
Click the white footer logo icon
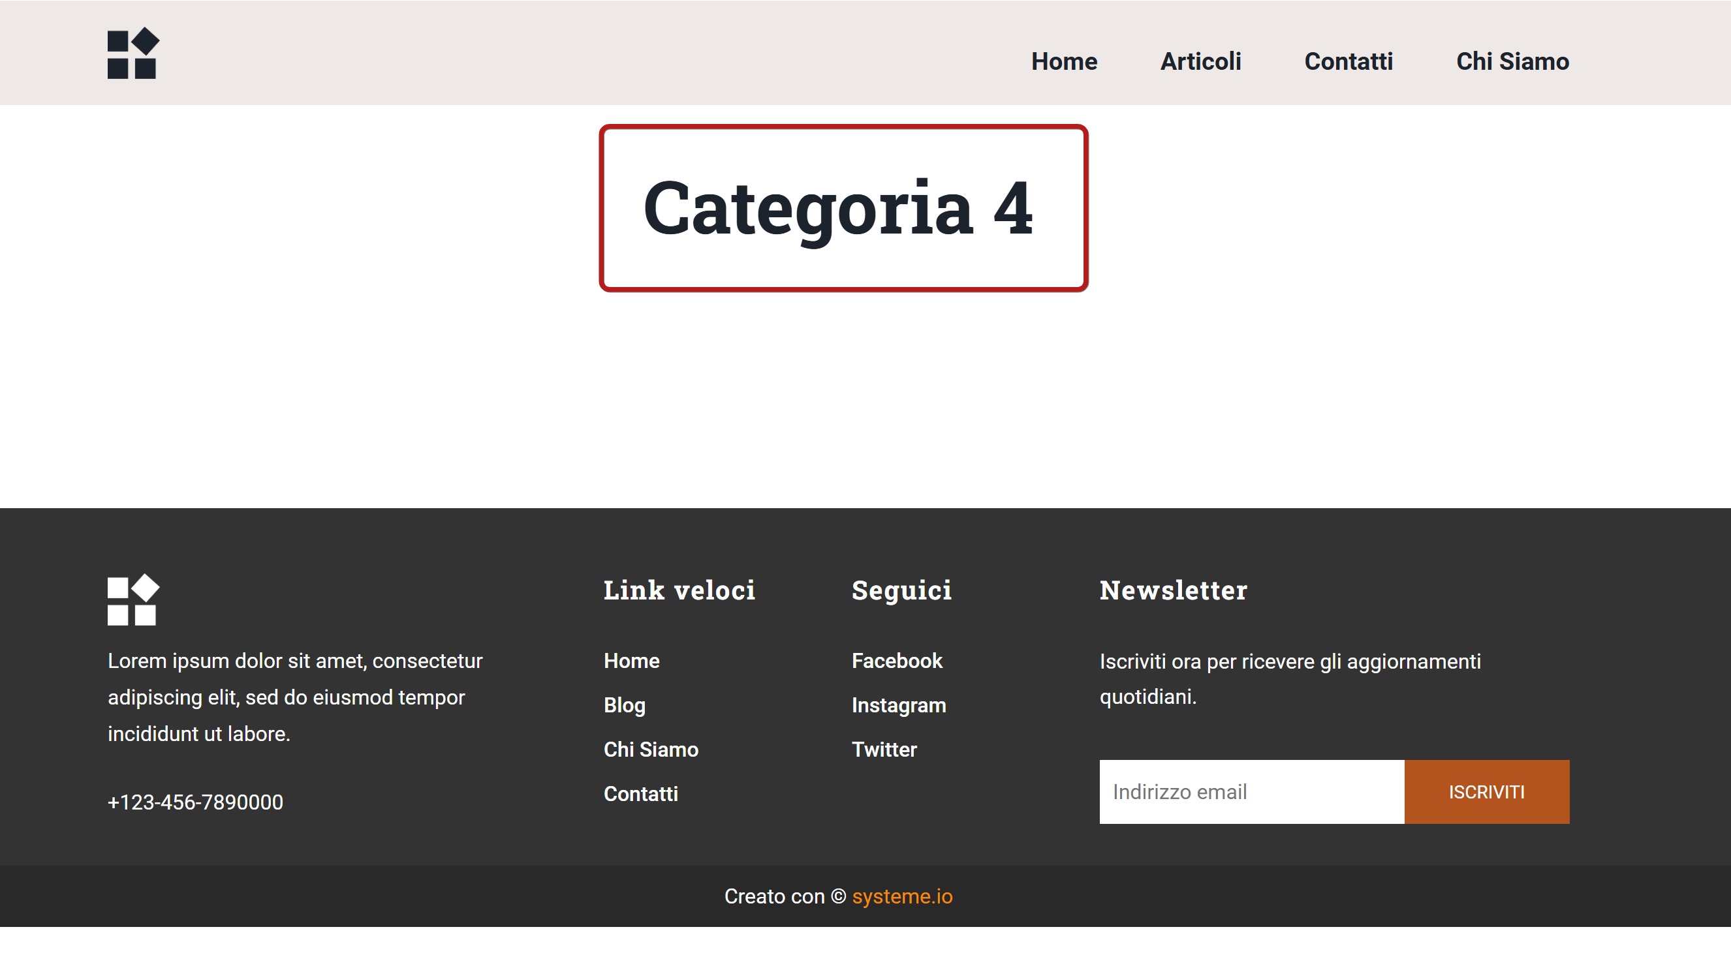click(x=133, y=600)
